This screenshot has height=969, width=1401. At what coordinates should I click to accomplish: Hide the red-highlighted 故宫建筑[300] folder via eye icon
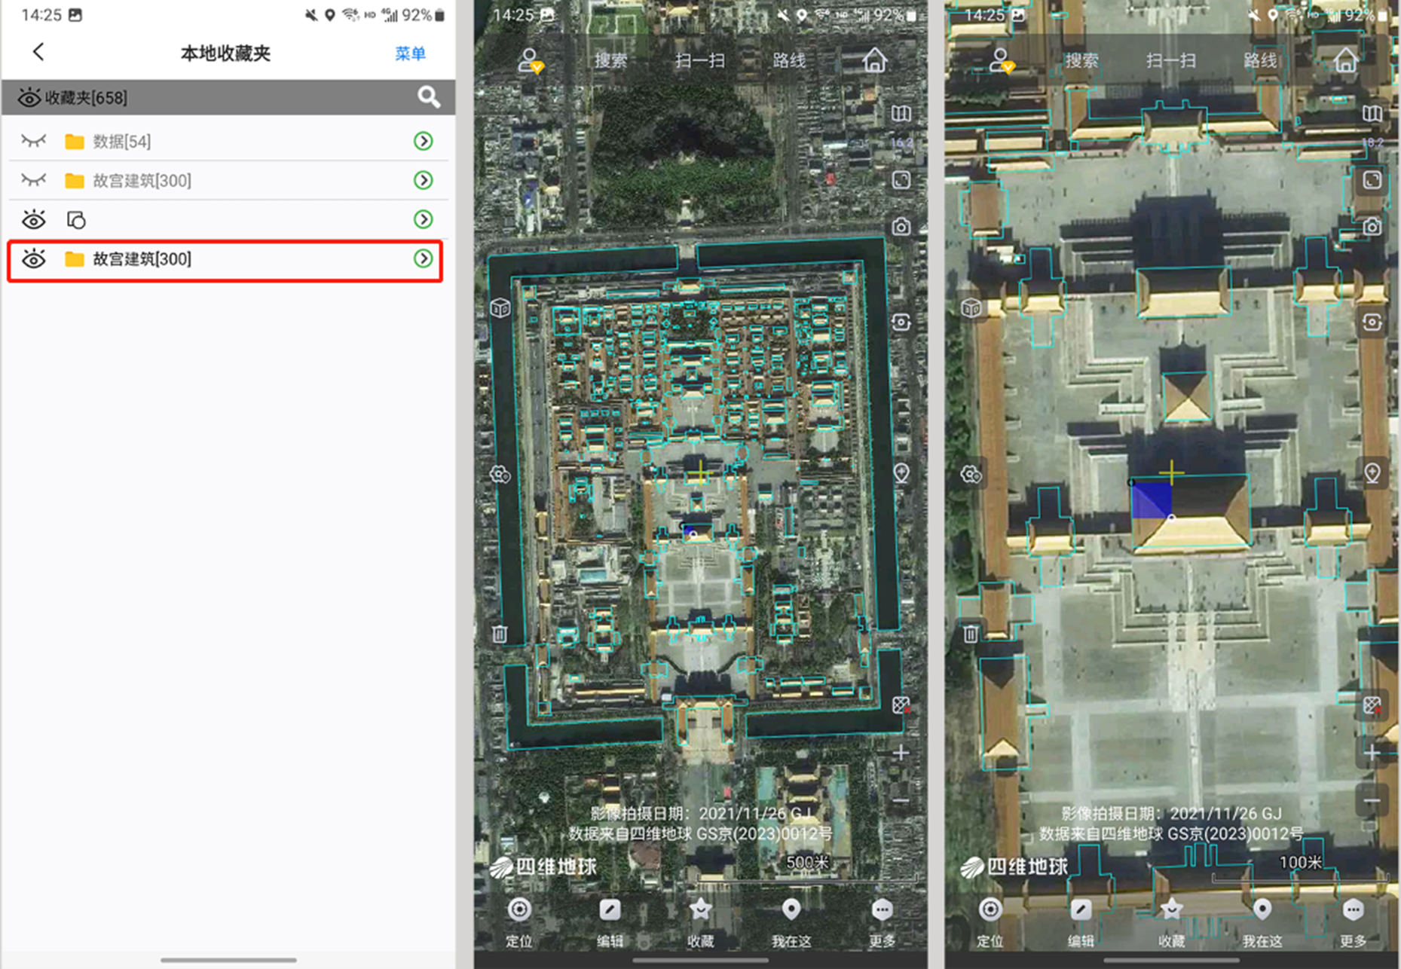pyautogui.click(x=33, y=259)
